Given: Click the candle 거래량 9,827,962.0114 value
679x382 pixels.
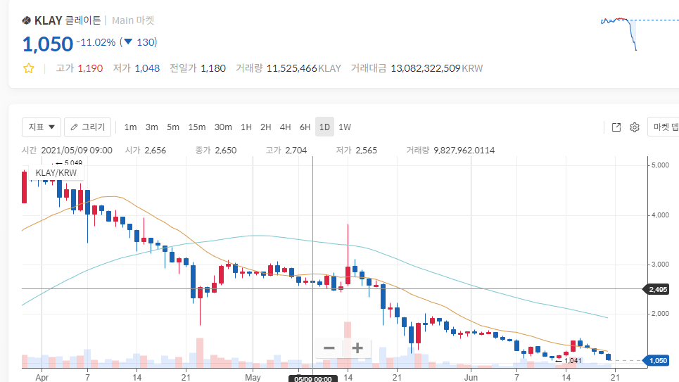Looking at the screenshot, I should point(450,151).
